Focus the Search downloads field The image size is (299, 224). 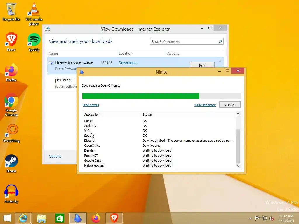point(187,41)
